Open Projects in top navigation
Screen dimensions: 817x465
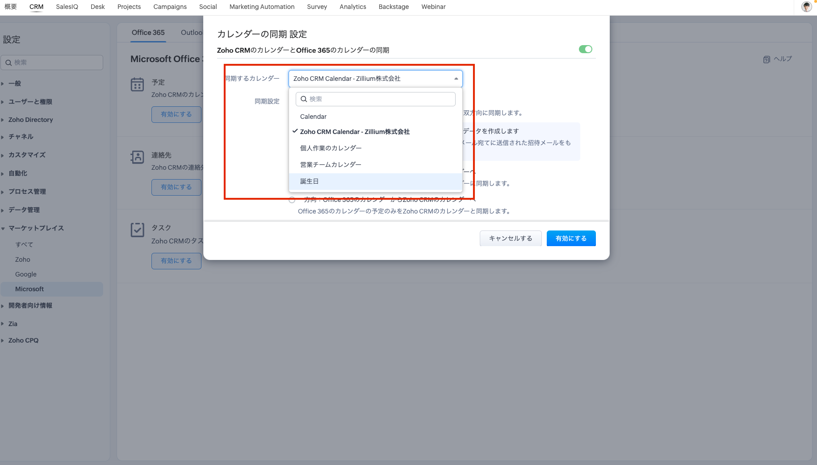129,7
